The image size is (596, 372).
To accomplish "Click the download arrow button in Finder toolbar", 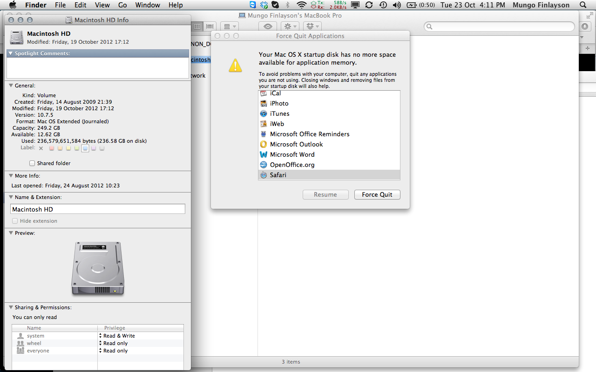I will 585,27.
